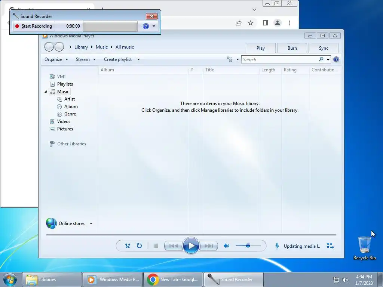Open Playlists in navigation pane
This screenshot has height=287, width=383.
(62, 84)
